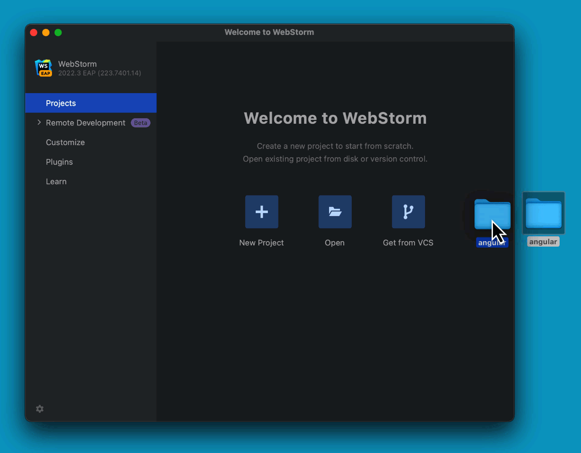Click the WebStorm logo shield icon
The height and width of the screenshot is (453, 581).
point(43,68)
